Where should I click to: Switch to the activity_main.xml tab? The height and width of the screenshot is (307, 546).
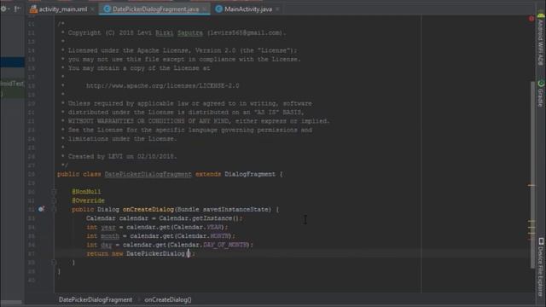tap(62, 9)
